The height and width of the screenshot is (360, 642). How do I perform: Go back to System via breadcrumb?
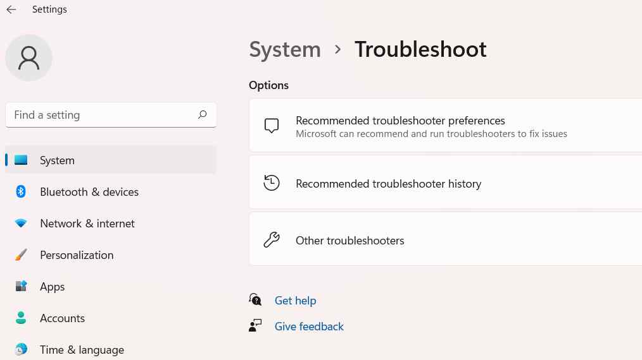tap(285, 50)
